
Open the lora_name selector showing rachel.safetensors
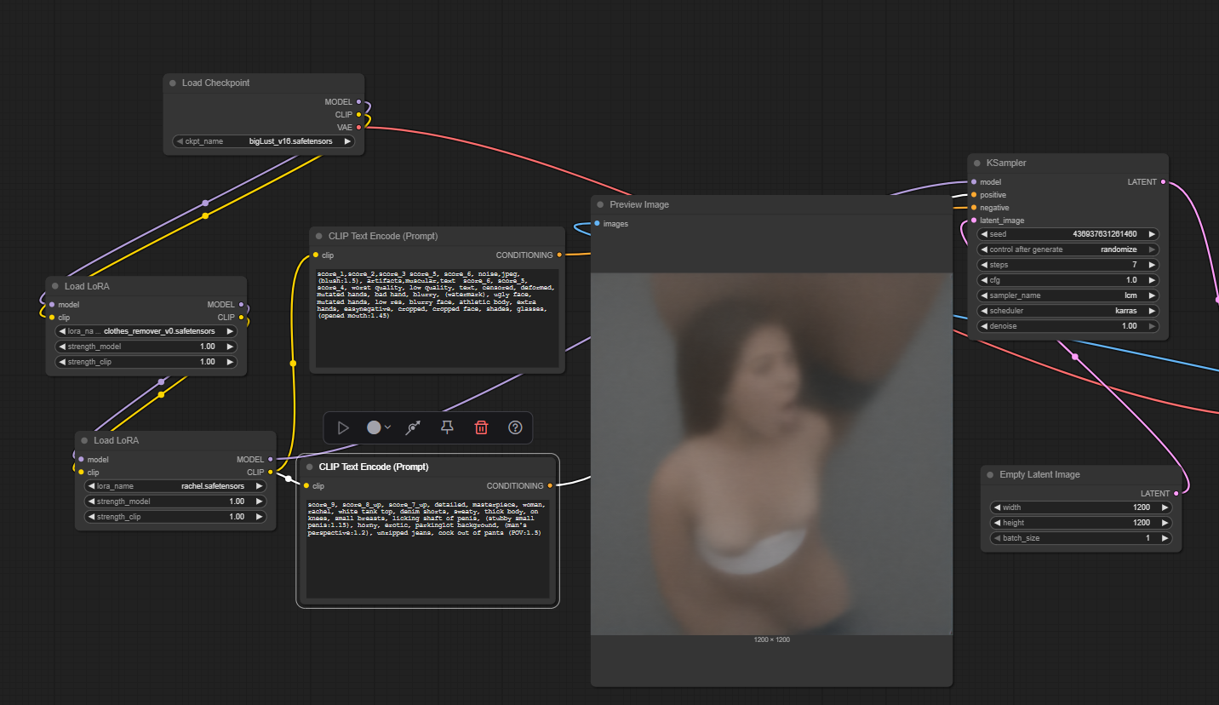point(175,486)
